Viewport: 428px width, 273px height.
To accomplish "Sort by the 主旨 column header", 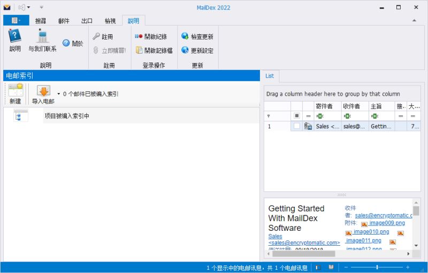I will coord(381,106).
